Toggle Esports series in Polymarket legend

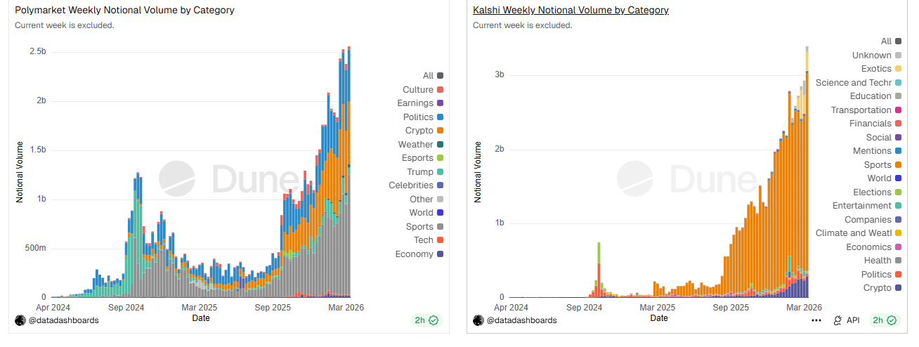pyautogui.click(x=423, y=158)
